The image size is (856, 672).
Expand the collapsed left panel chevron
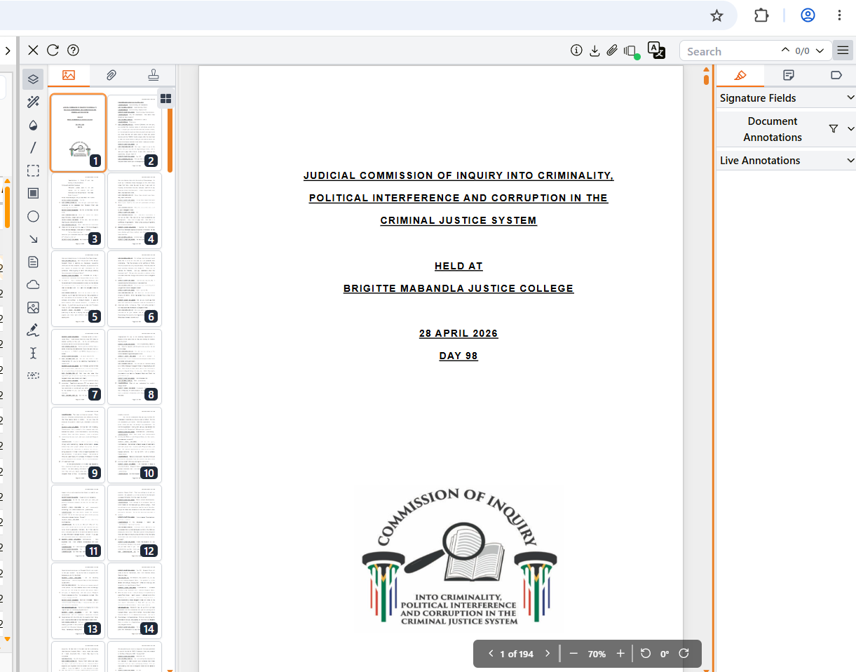(x=8, y=51)
